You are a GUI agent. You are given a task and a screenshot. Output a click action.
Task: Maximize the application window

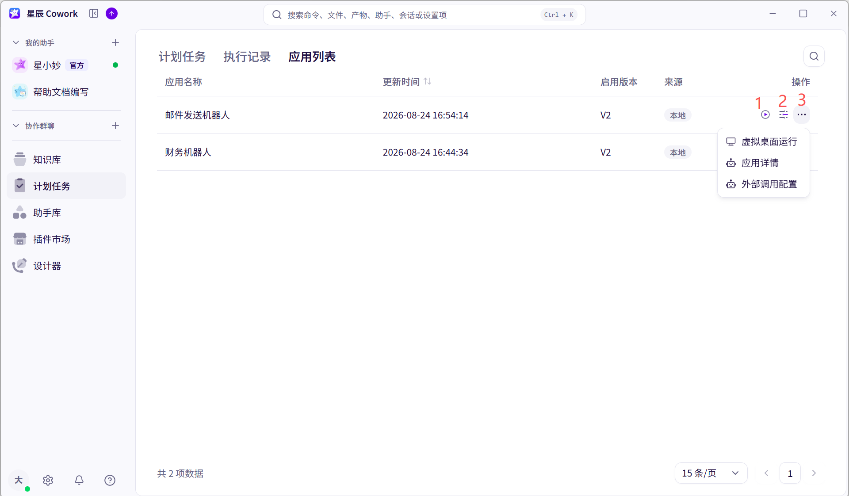(803, 14)
